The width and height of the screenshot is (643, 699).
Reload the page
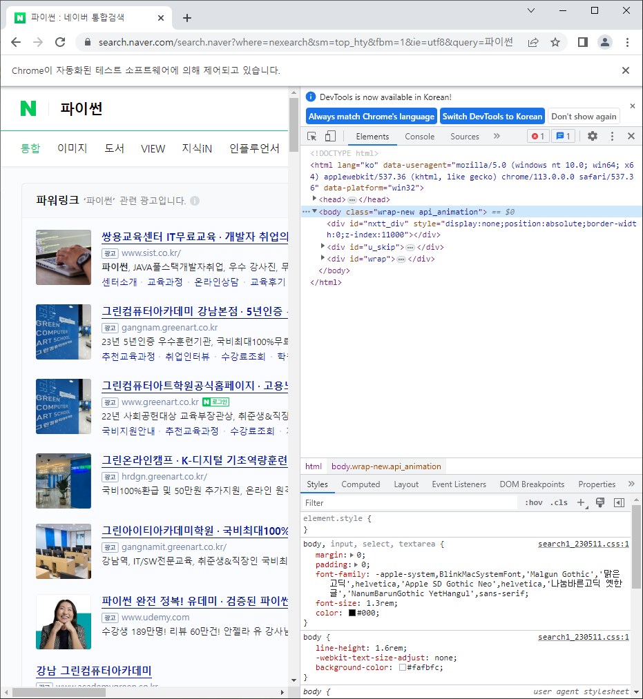(x=60, y=42)
